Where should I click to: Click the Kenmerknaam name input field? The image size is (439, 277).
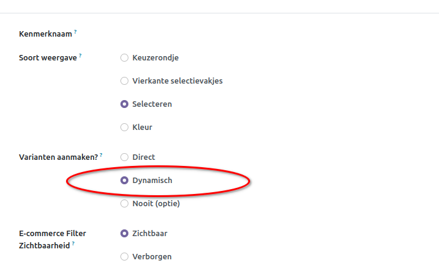[245, 34]
